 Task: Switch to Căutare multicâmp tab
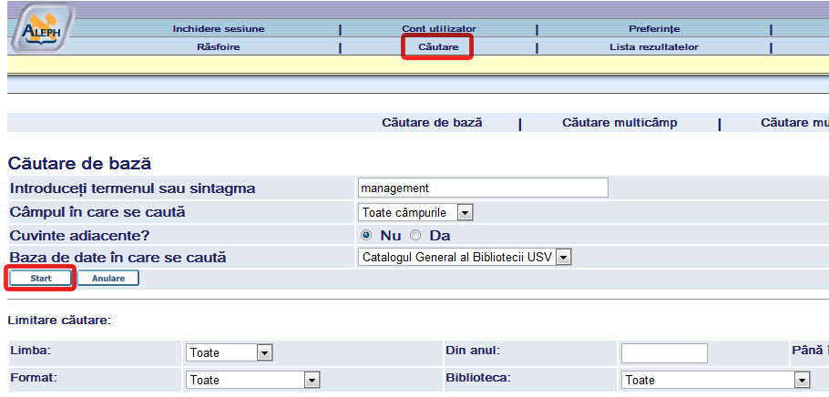tap(619, 122)
